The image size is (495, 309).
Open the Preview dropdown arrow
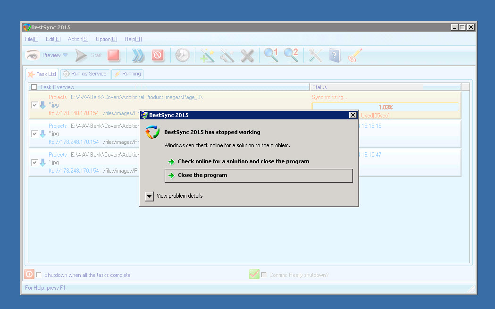coord(65,55)
